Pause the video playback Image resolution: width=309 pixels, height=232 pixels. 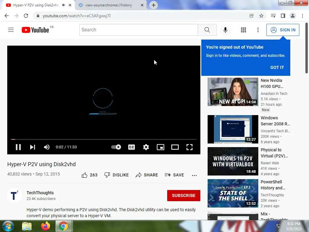point(18,147)
